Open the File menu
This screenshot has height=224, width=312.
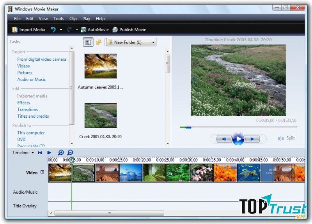click(17, 19)
